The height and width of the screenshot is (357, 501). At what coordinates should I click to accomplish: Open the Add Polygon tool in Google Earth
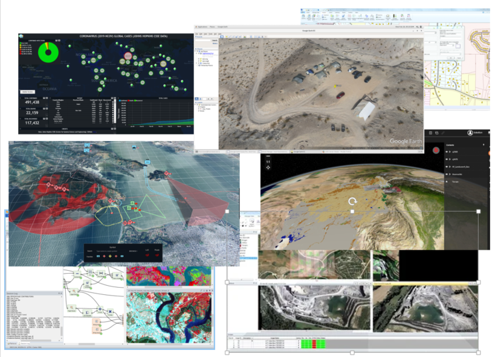[230, 37]
